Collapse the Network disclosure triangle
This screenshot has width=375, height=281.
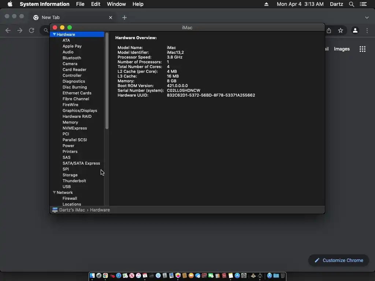click(x=54, y=192)
